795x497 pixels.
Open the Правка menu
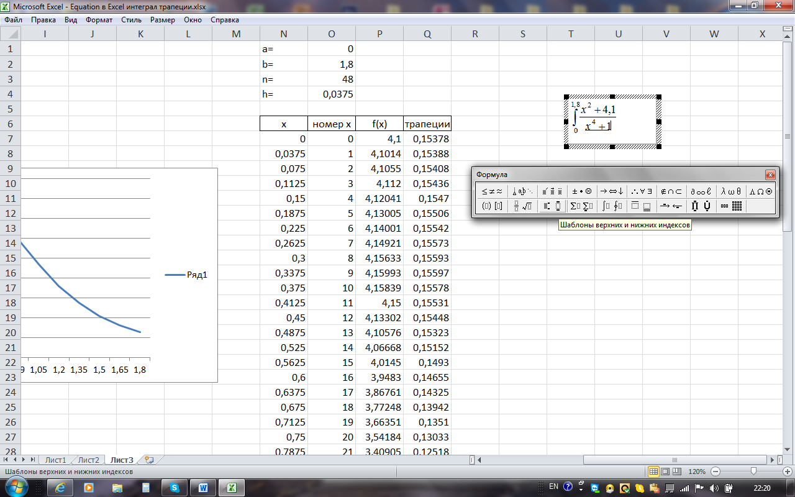[x=43, y=20]
